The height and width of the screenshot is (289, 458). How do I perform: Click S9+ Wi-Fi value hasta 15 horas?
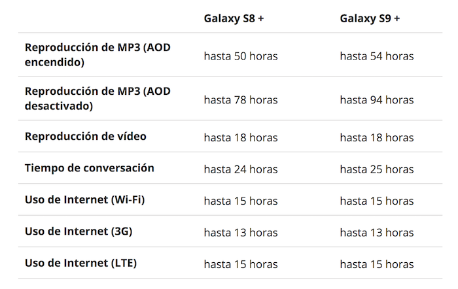coord(377,201)
